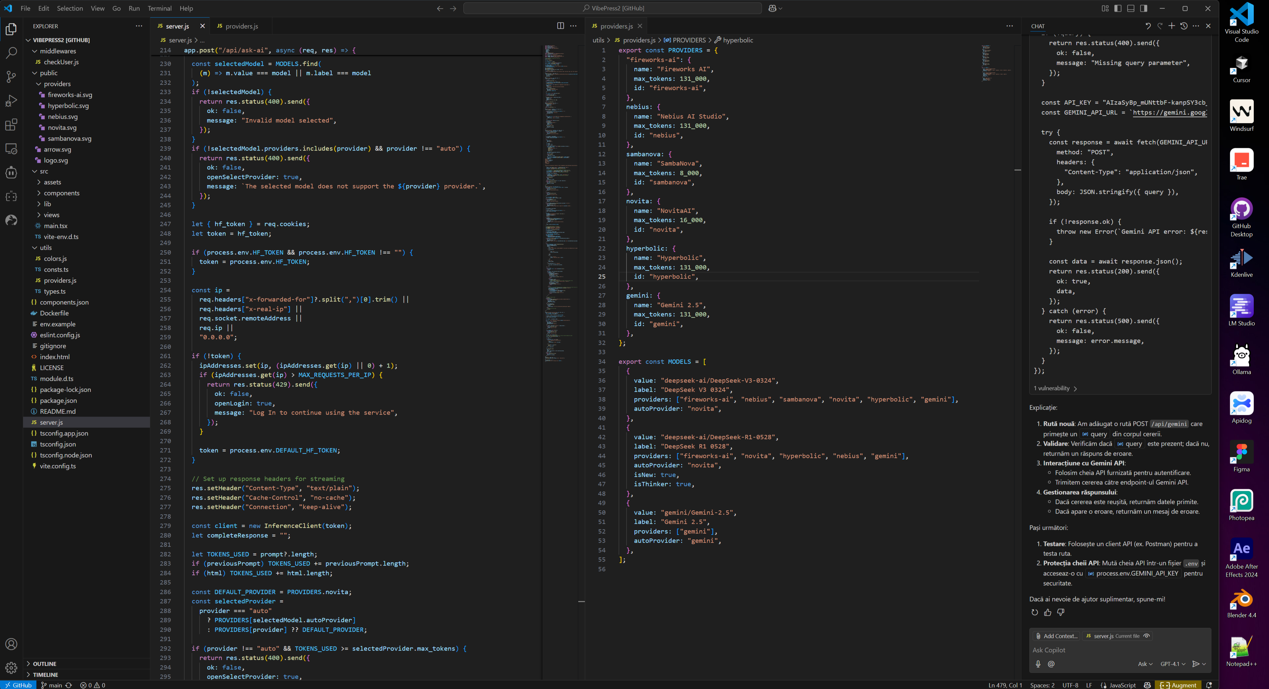The height and width of the screenshot is (689, 1269).
Task: Toggle Secondary Side Bar visibility
Action: [1143, 8]
